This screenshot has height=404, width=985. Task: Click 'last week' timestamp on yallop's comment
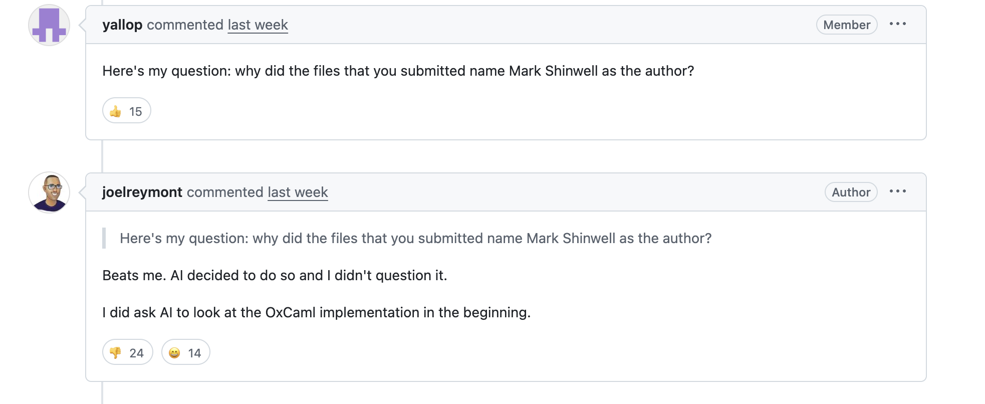[258, 25]
